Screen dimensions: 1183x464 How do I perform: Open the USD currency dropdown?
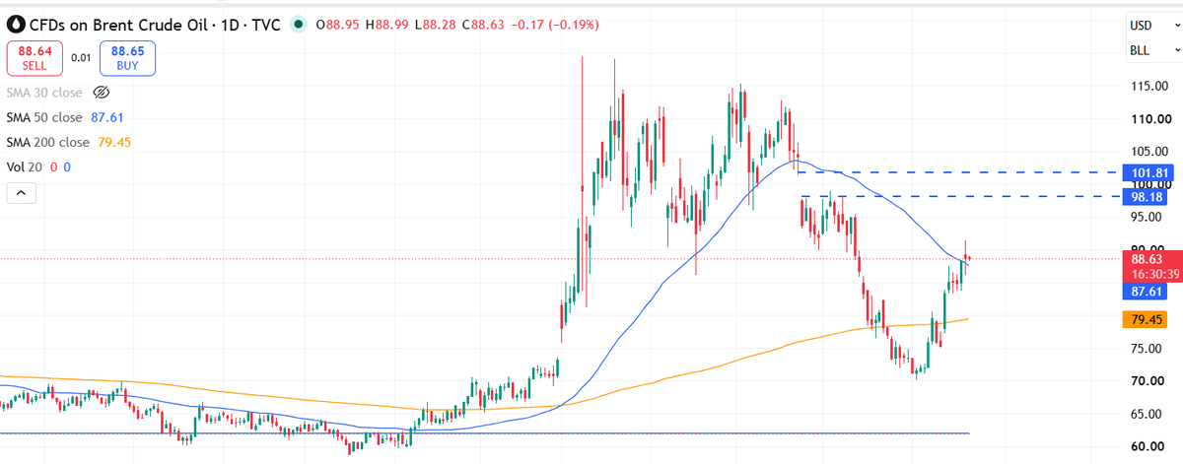point(1153,25)
